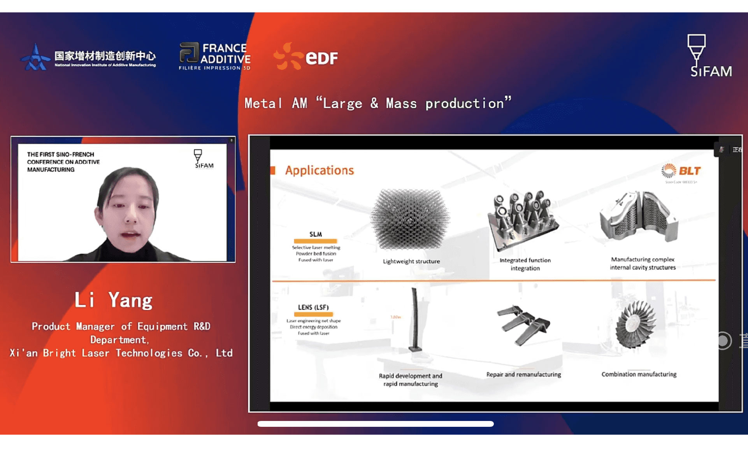Click 'Selective laser melting' description text
Screen dimensions: 748x449
pyautogui.click(x=316, y=247)
